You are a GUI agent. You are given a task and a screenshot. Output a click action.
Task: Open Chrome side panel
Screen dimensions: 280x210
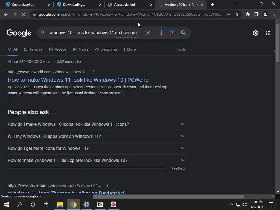[x=256, y=14]
